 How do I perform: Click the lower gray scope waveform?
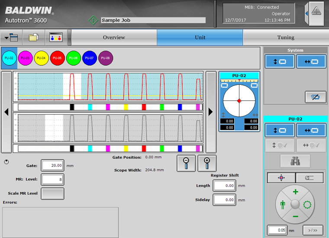coord(110,128)
